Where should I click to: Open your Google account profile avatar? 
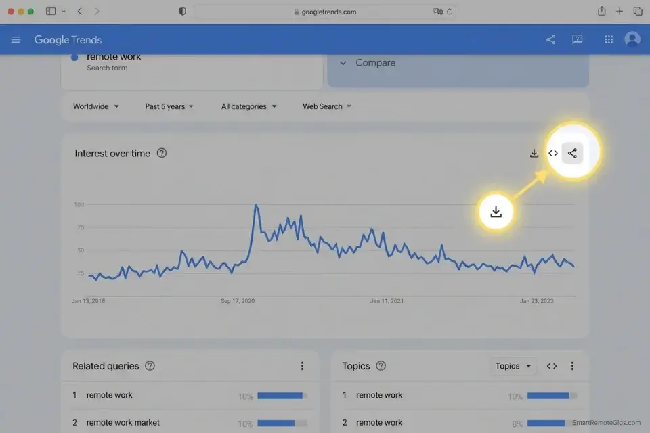632,39
